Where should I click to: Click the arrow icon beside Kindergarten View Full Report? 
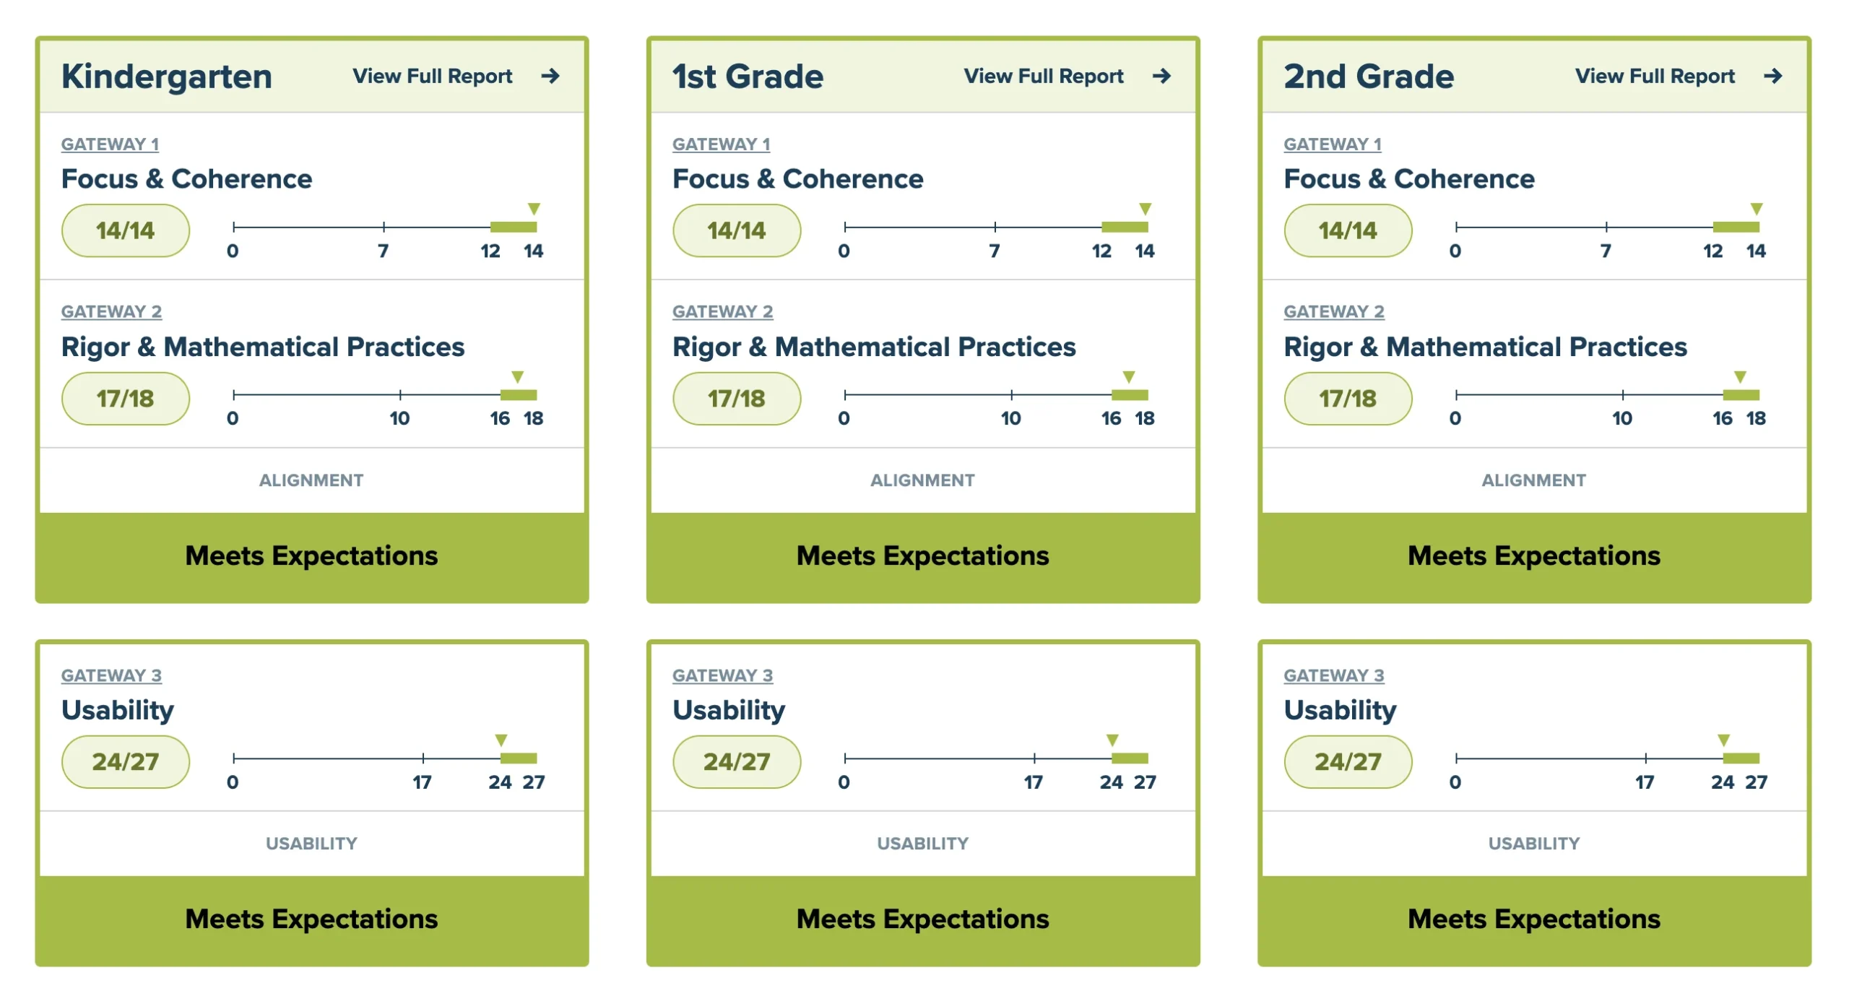[x=550, y=76]
